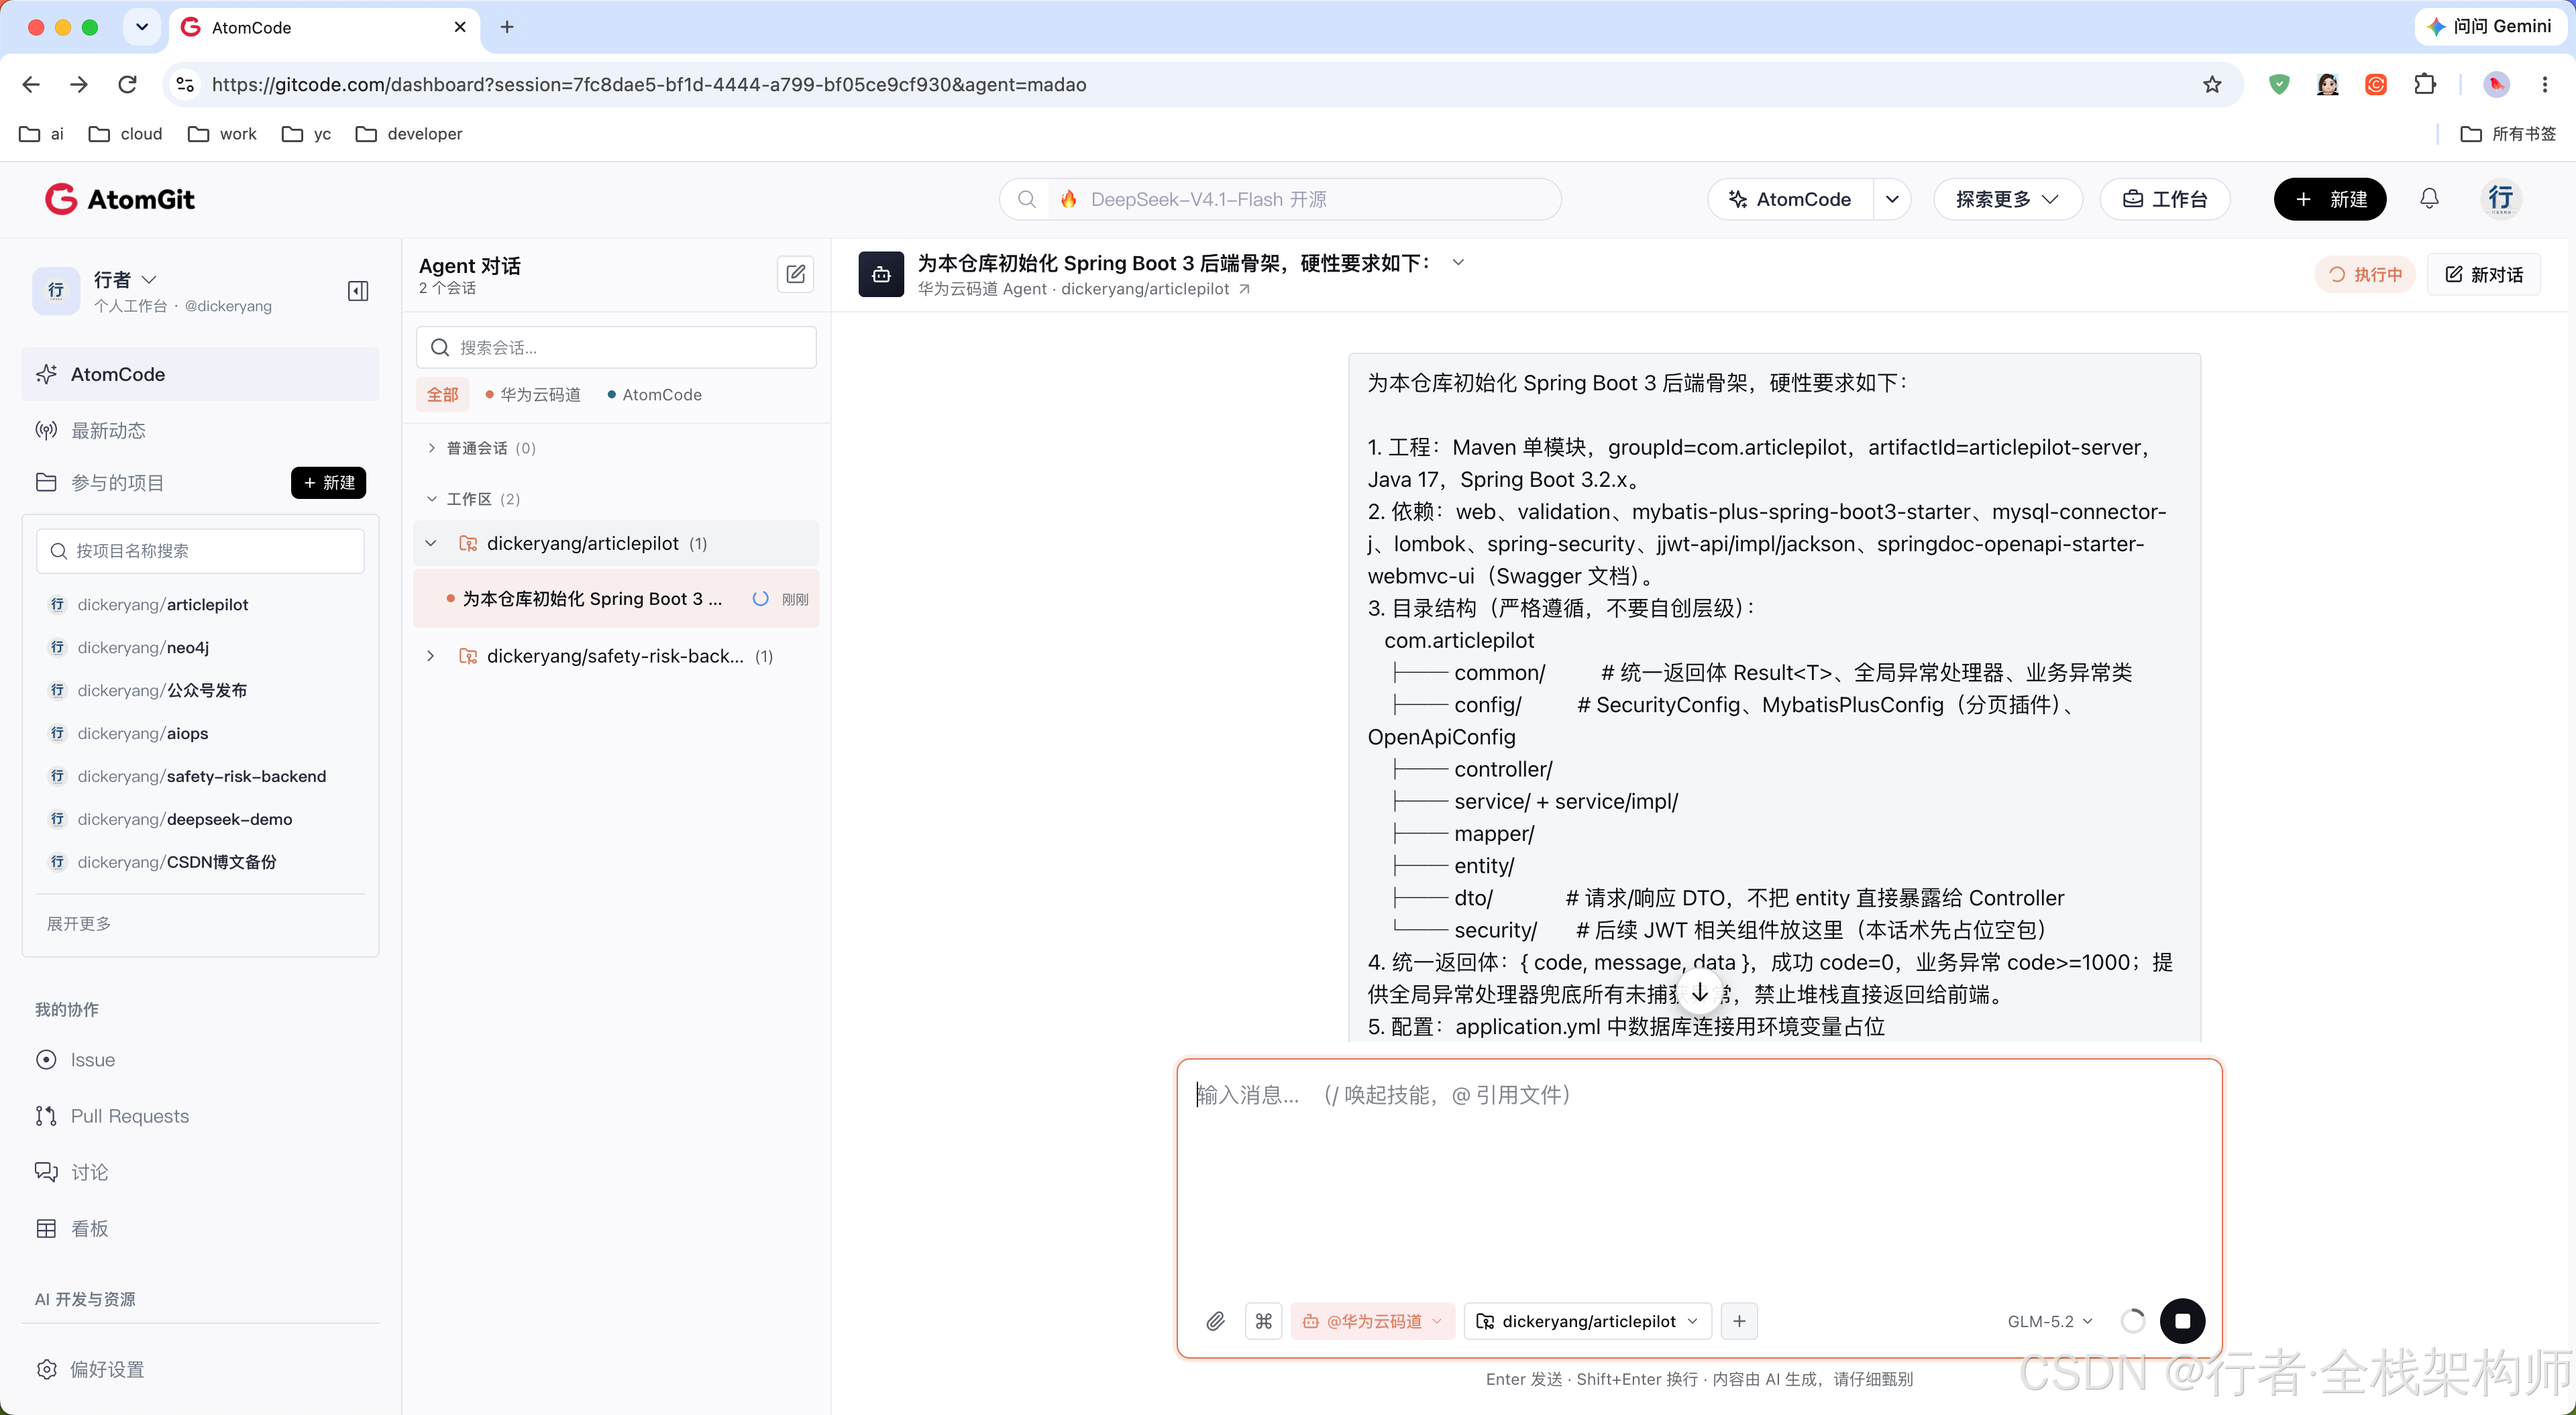Start a new chat via the Agent 对话 edit icon
The height and width of the screenshot is (1415, 2576).
pyautogui.click(x=795, y=273)
